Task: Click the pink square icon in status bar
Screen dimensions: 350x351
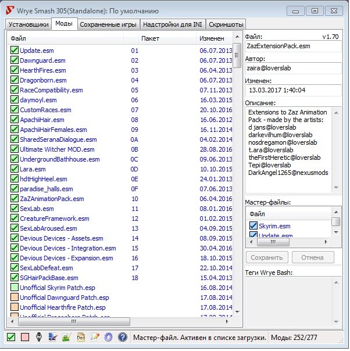Action: point(25,337)
